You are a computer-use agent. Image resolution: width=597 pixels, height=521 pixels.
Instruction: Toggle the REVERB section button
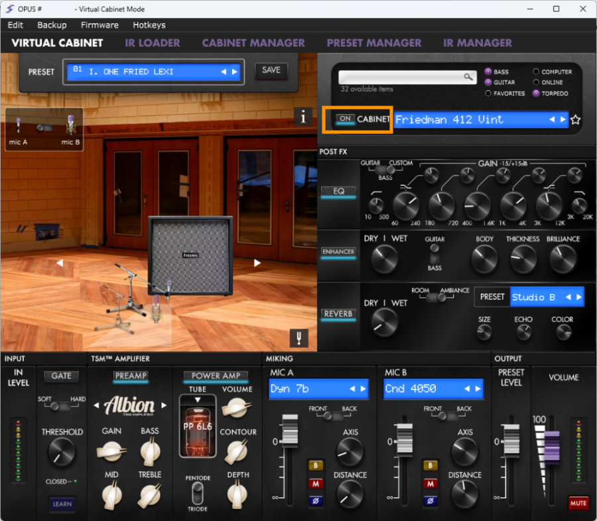[338, 314]
